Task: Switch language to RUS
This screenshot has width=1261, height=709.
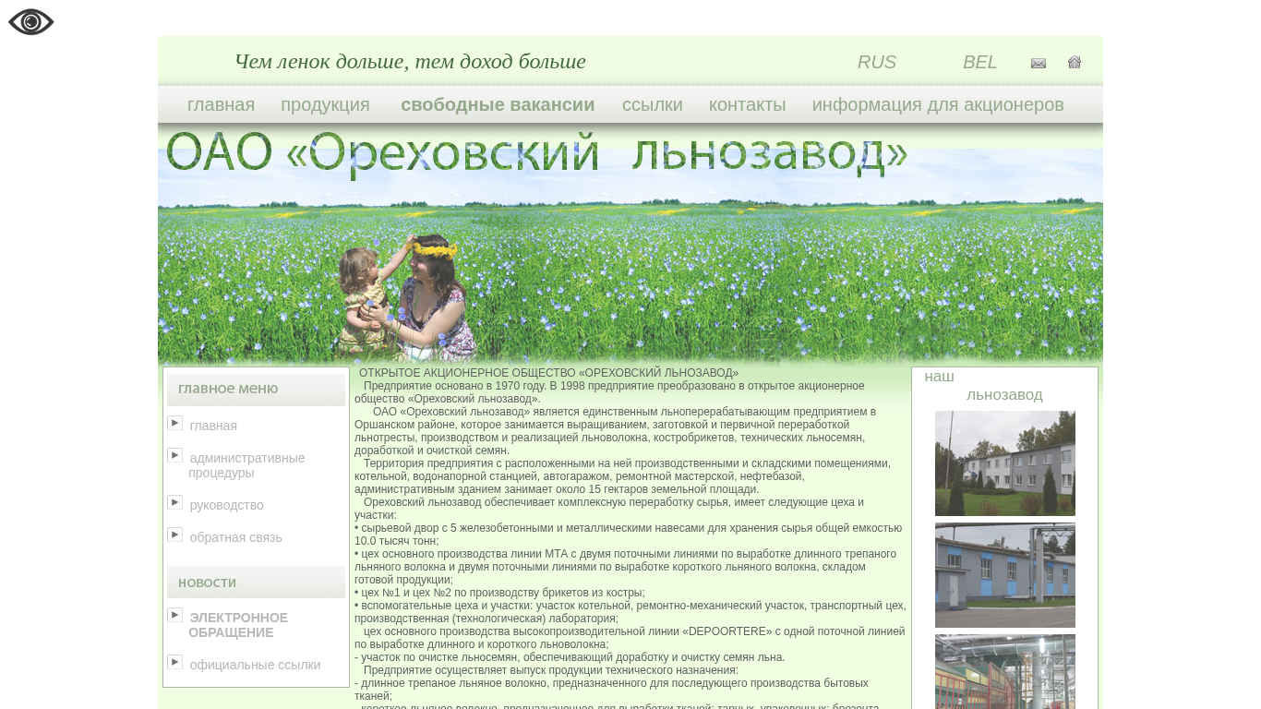Action: (x=877, y=62)
